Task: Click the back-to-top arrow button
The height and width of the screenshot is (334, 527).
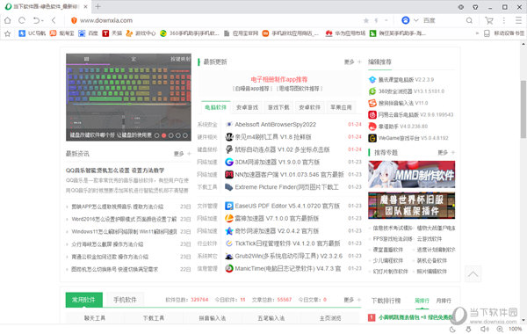Action: click(x=473, y=274)
